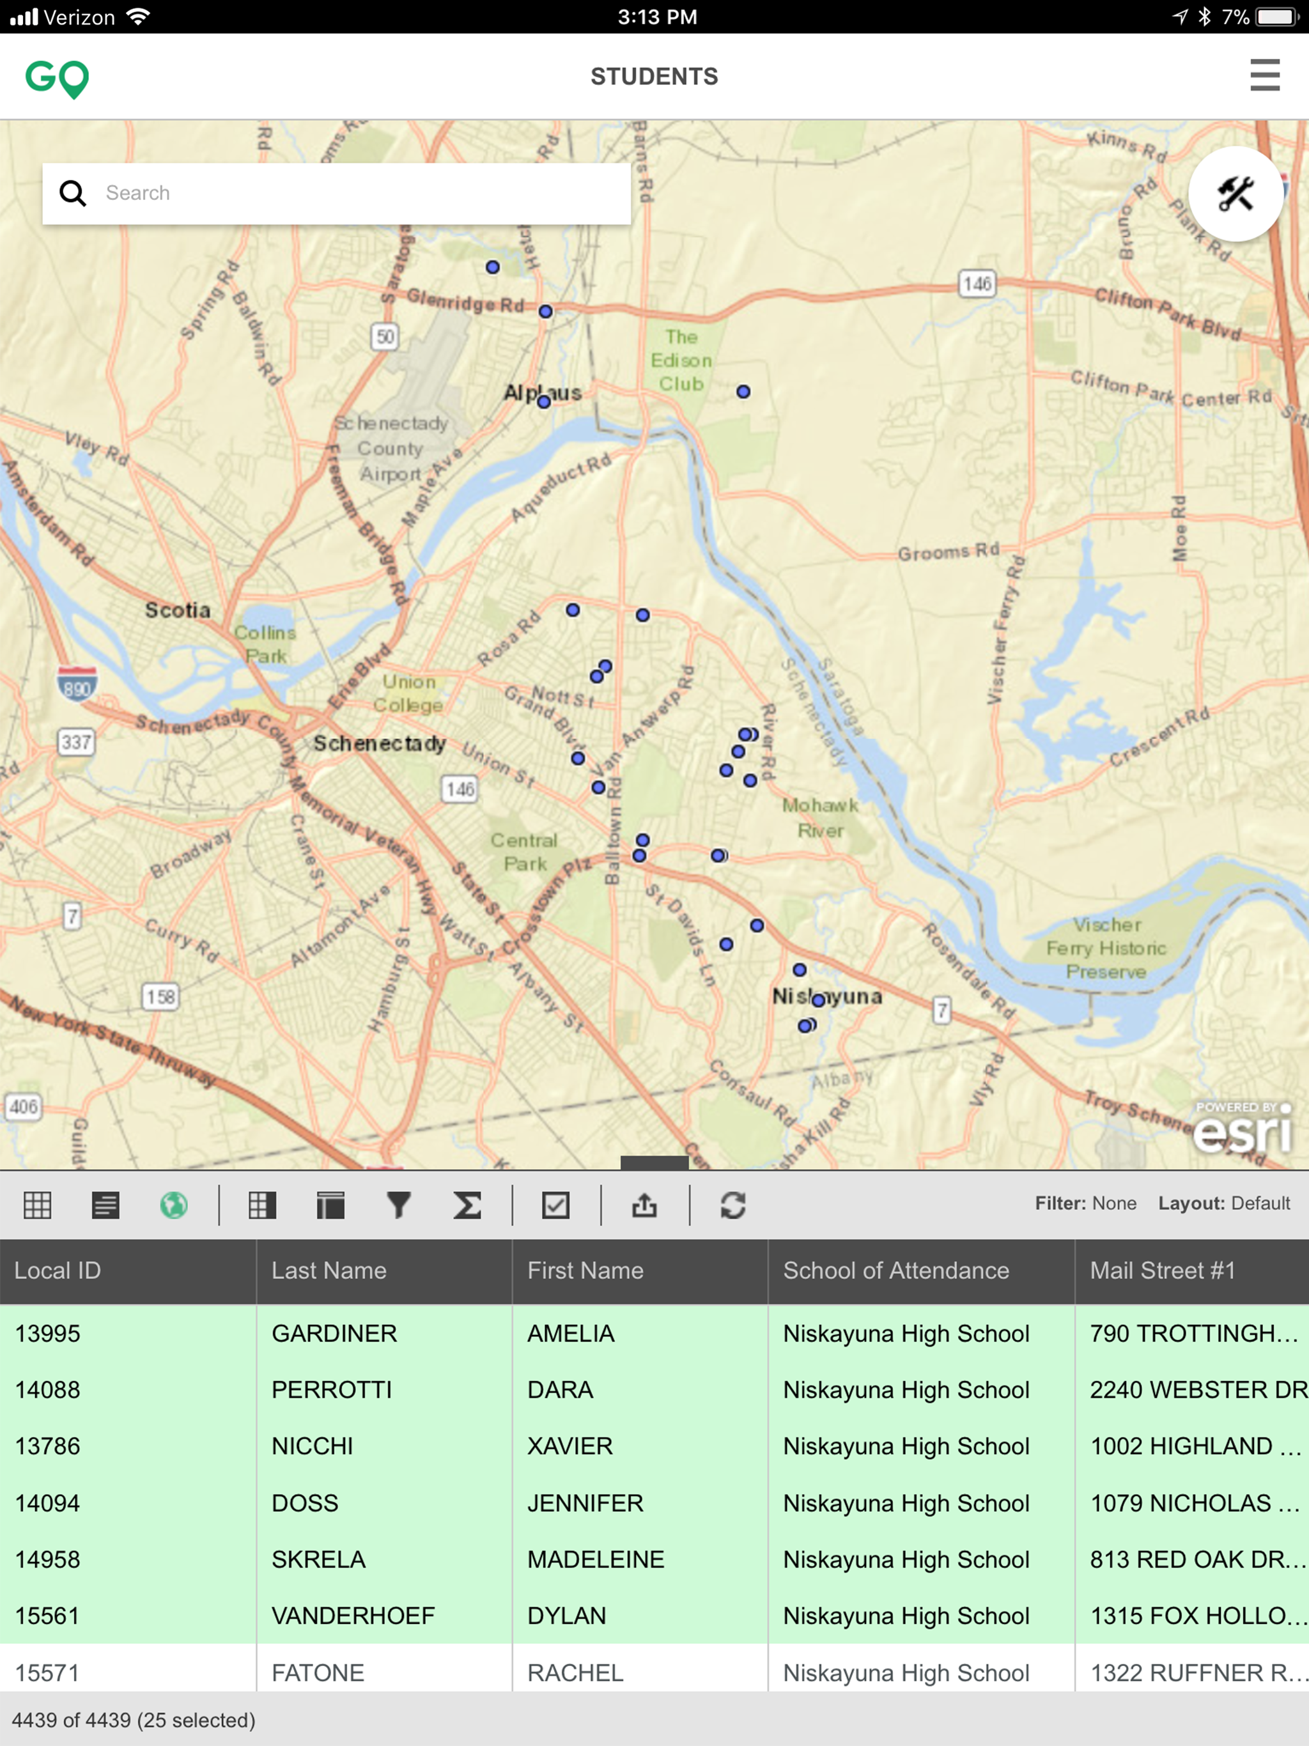Tap the iOS battery indicator
The width and height of the screenshot is (1309, 1746).
pyautogui.click(x=1276, y=17)
